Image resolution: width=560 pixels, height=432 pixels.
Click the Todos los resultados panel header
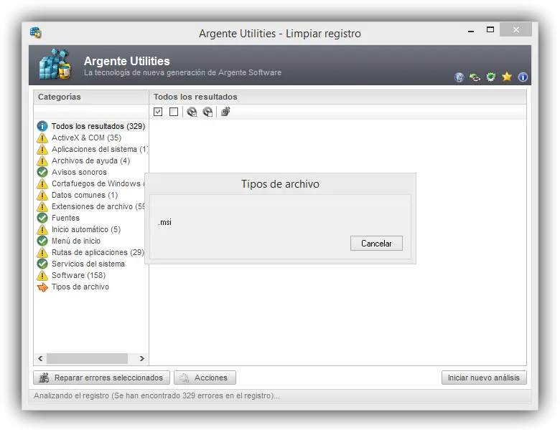click(338, 97)
